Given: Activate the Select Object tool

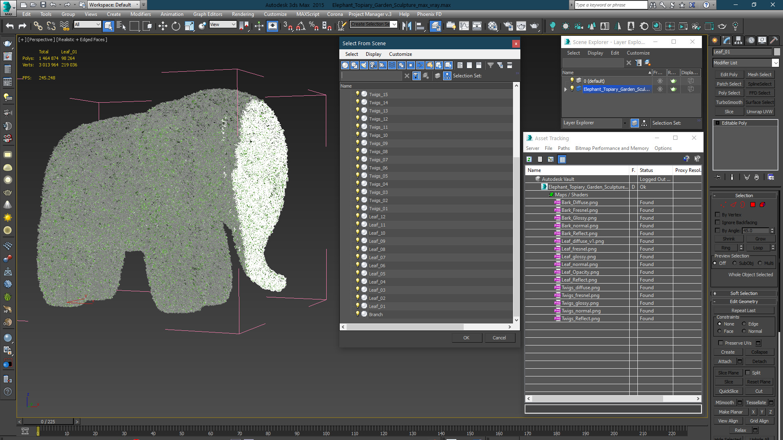Looking at the screenshot, I should tap(108, 26).
